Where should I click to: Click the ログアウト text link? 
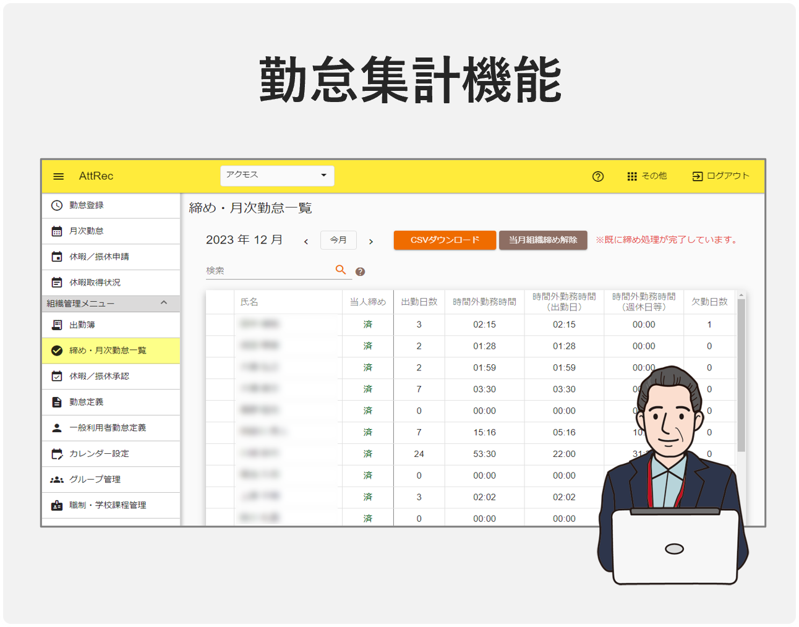728,176
